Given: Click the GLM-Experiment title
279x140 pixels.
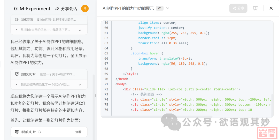Looking at the screenshot, I should click(32, 9).
